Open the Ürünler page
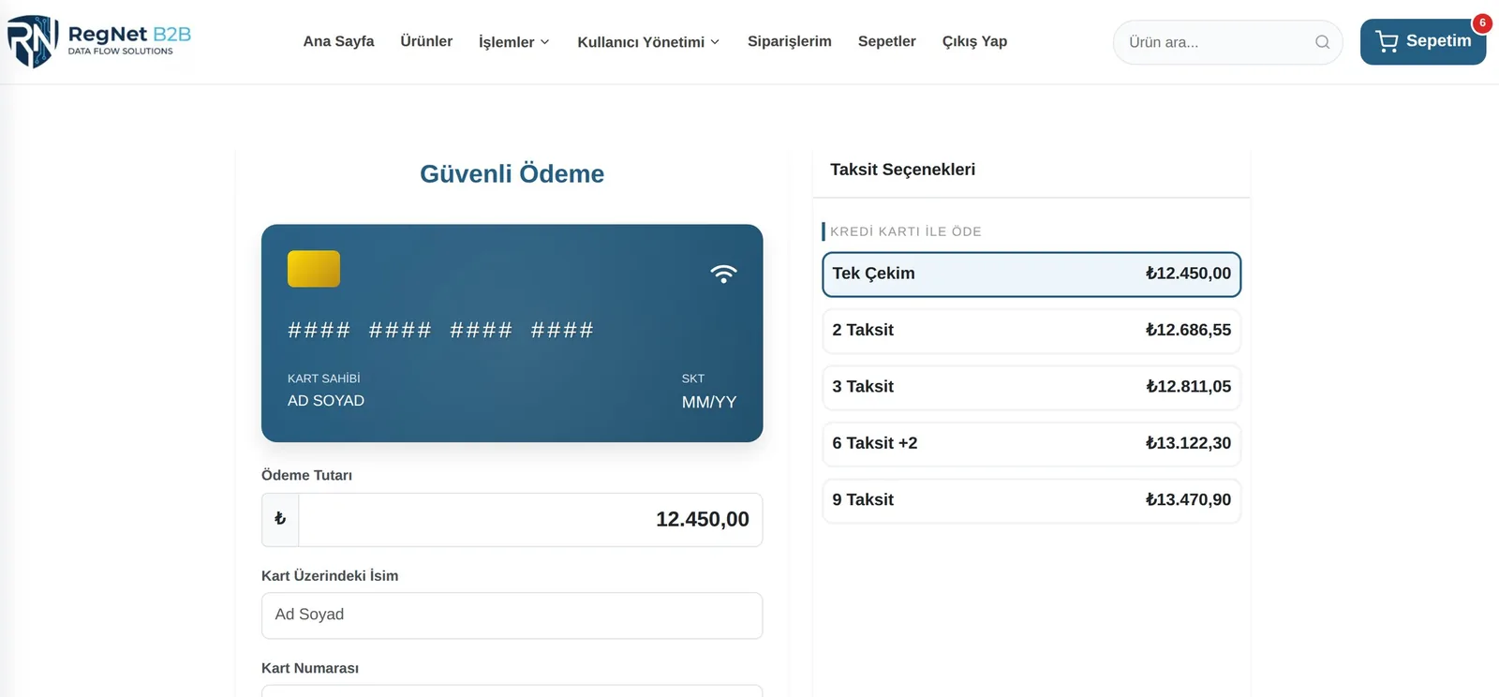The height and width of the screenshot is (697, 1499). tap(426, 41)
